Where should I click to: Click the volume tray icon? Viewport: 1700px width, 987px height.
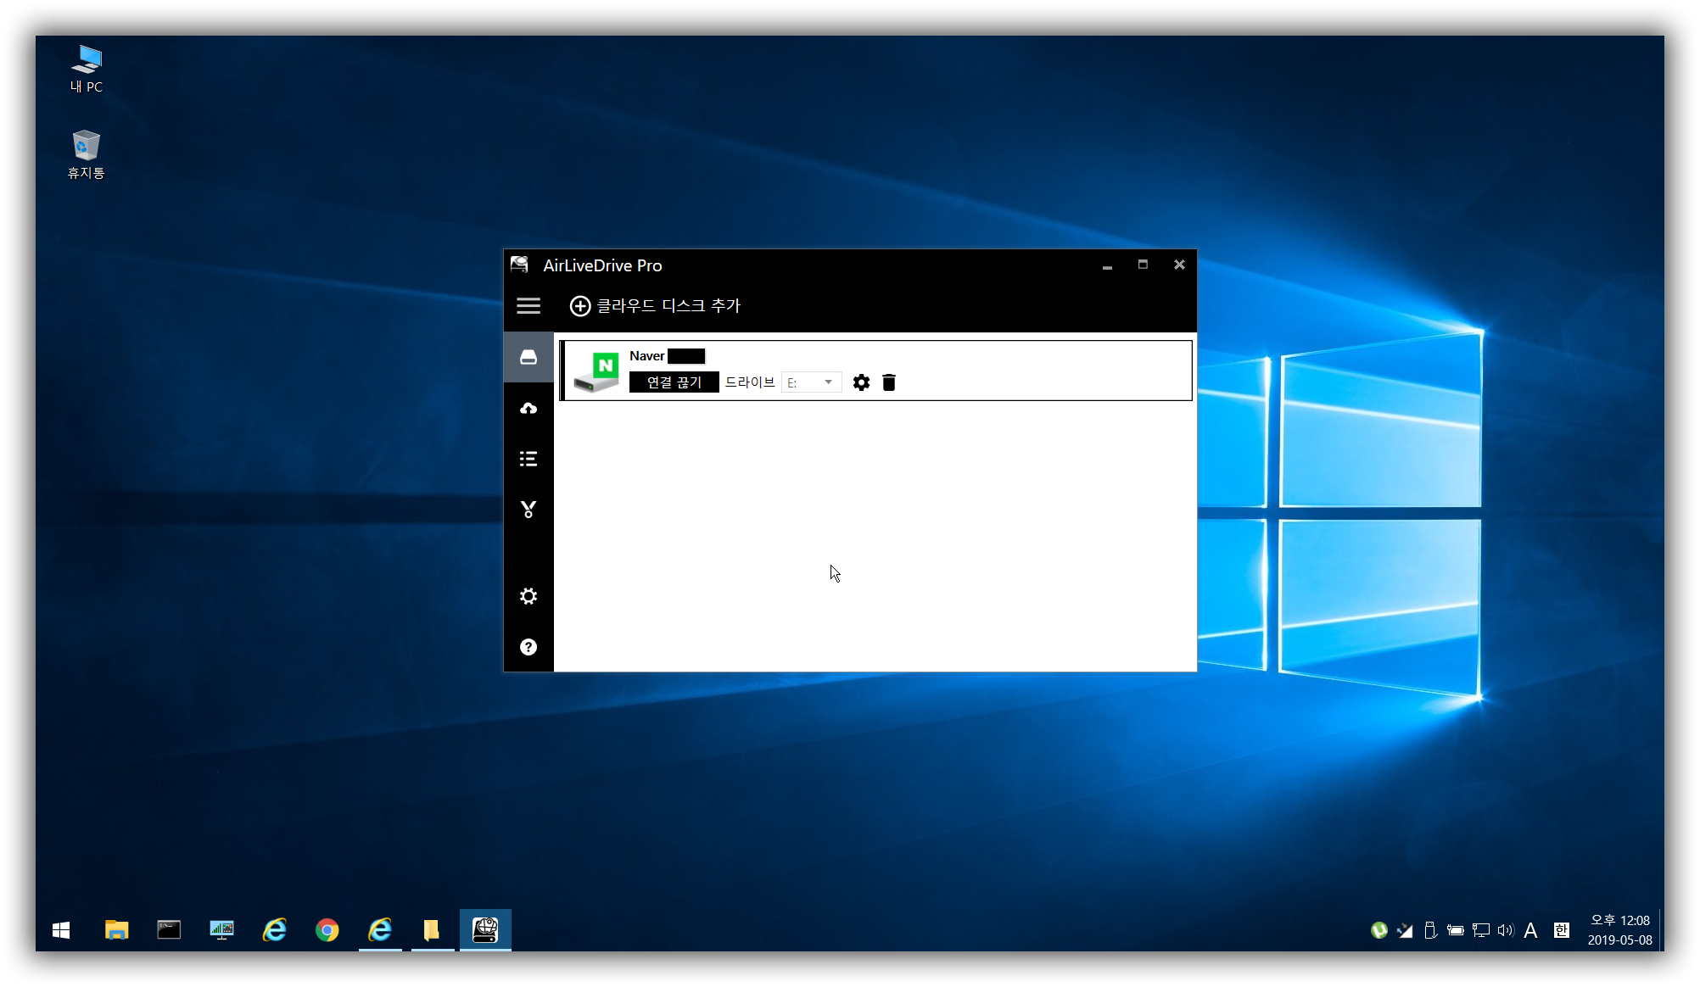click(x=1506, y=930)
